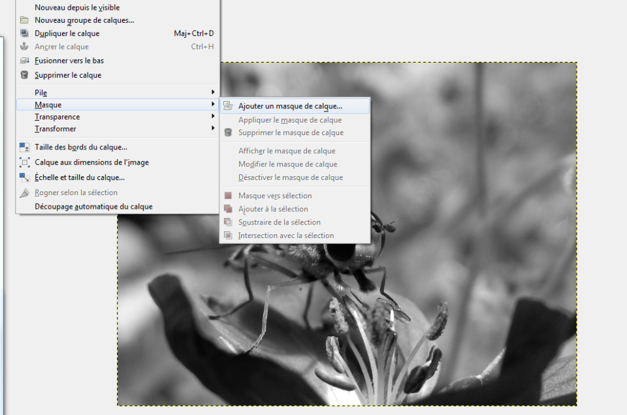Select Ancrer le calque menu entry
The width and height of the screenshot is (627, 415).
pos(117,46)
